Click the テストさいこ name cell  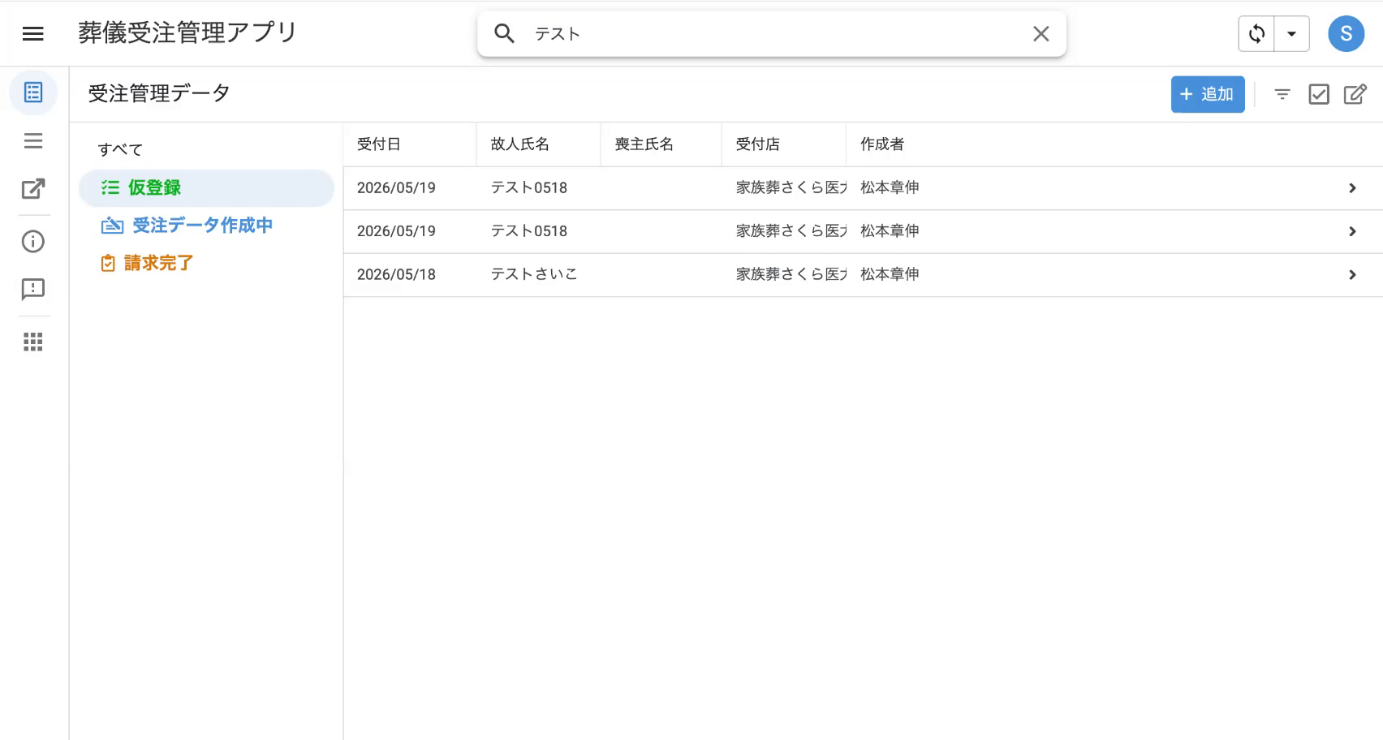coord(534,274)
